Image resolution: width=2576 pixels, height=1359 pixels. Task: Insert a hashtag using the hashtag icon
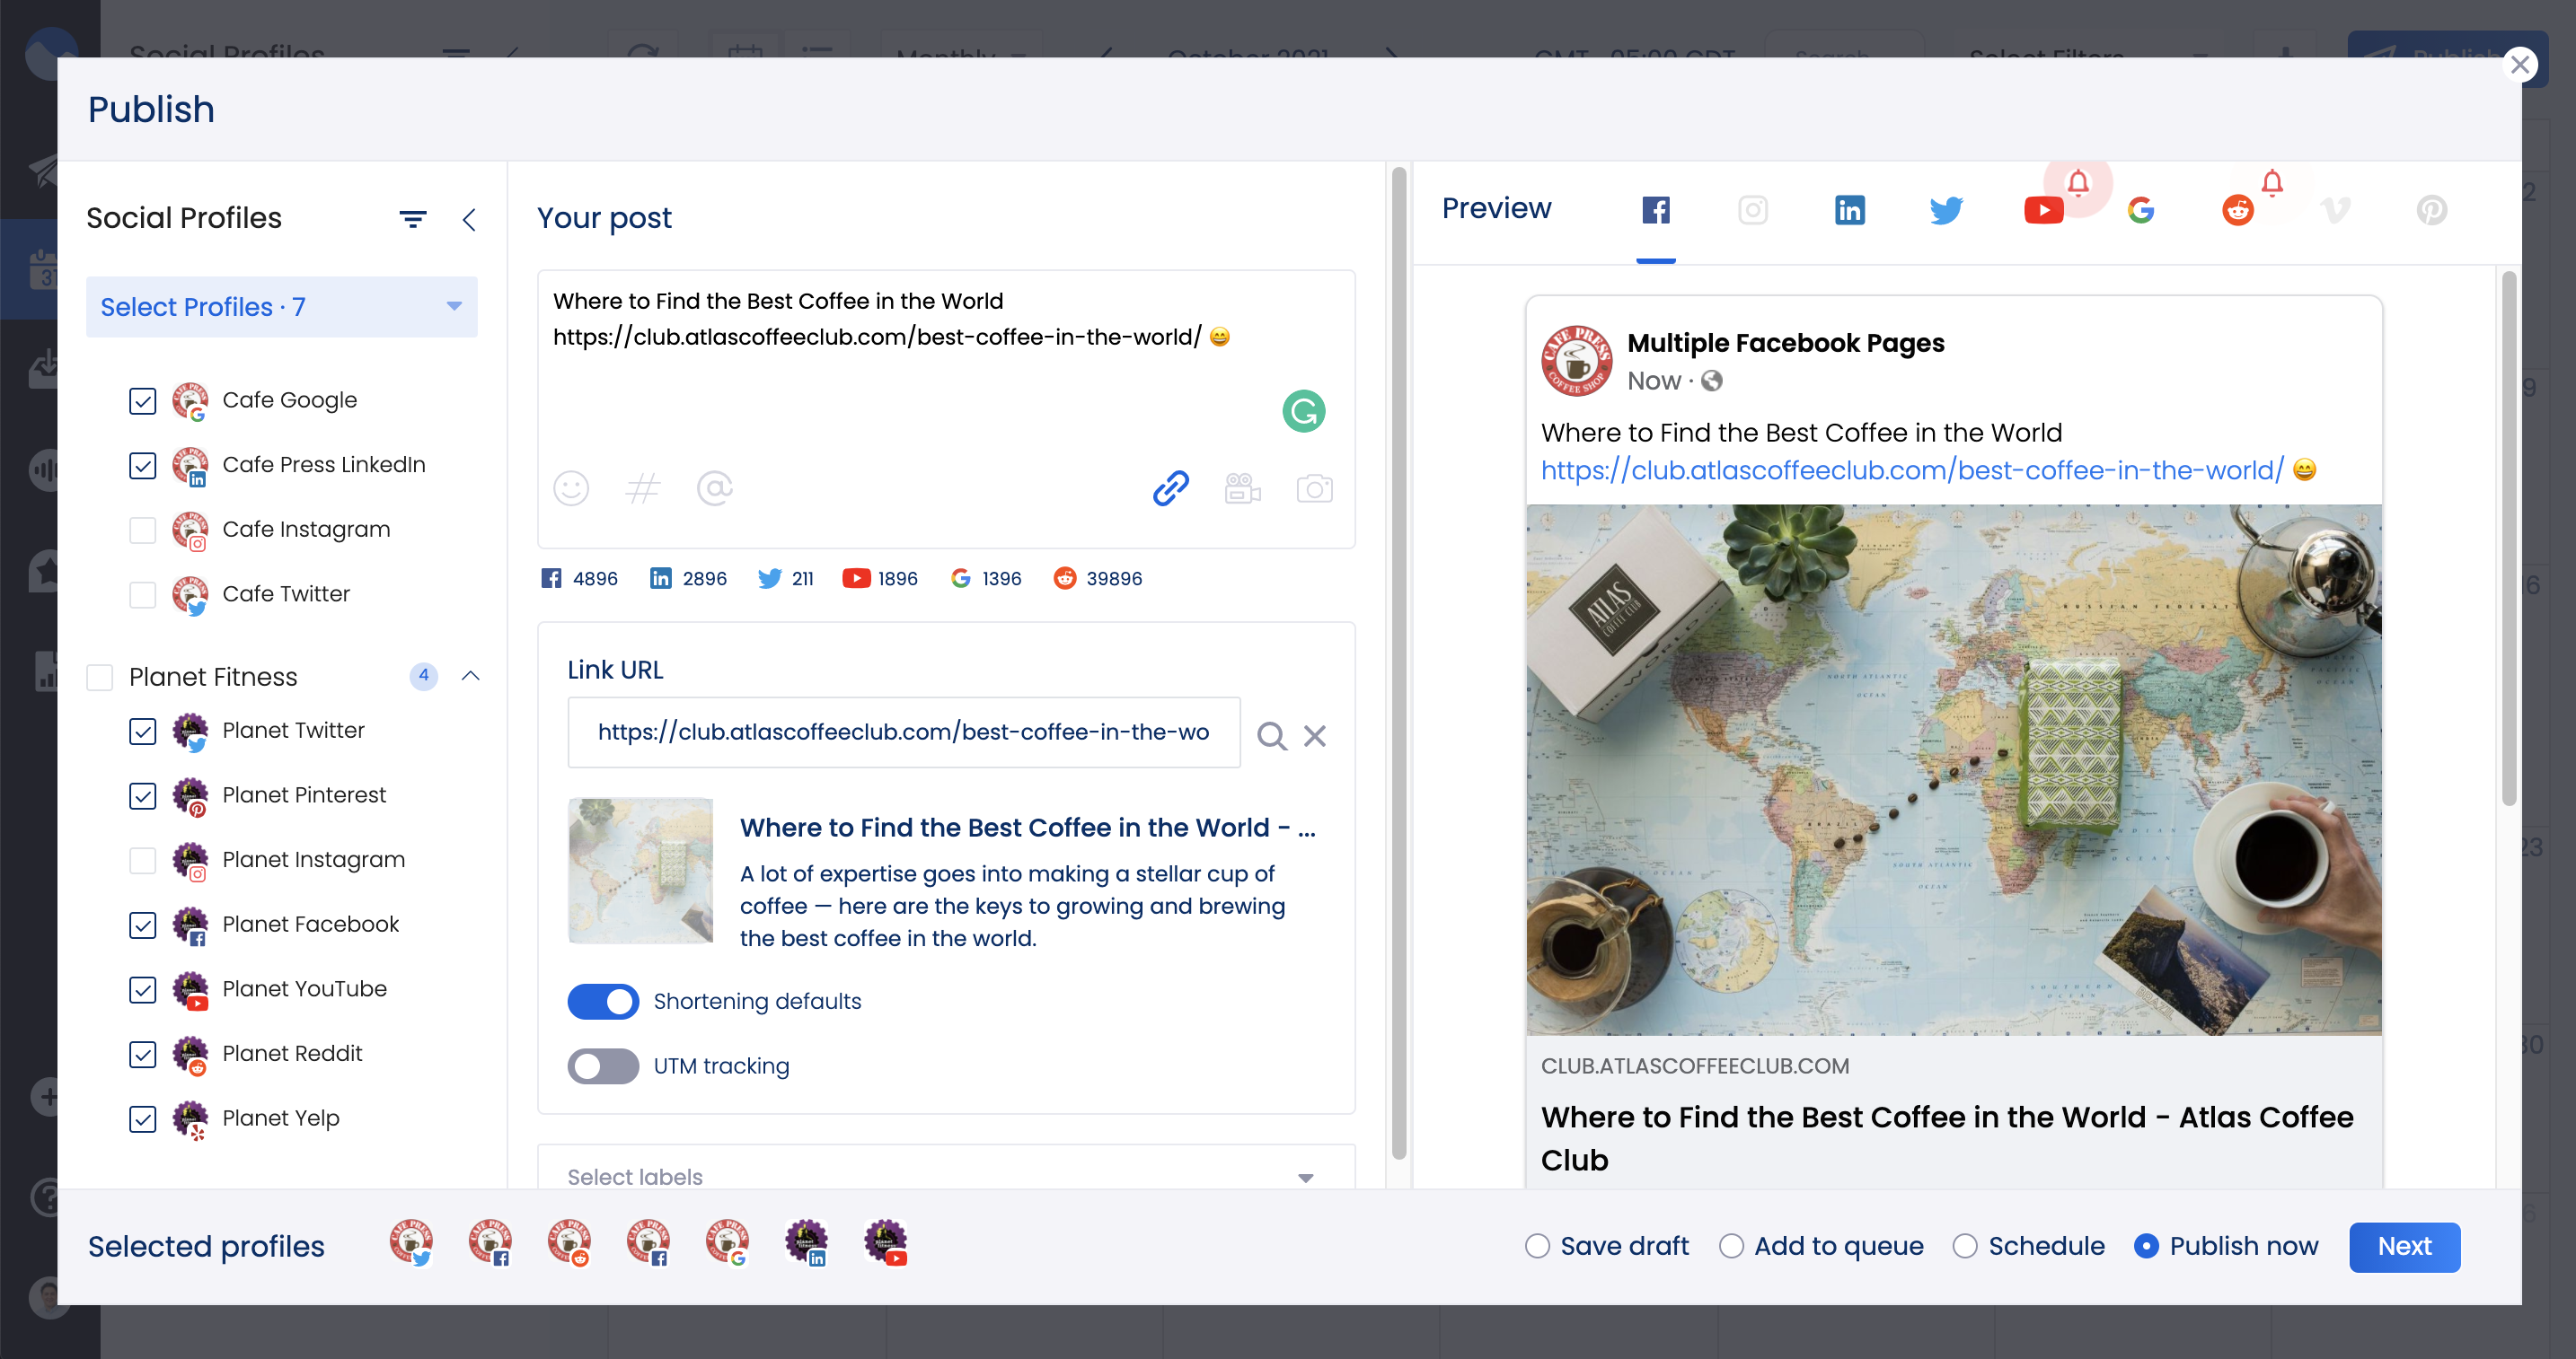pos(643,488)
